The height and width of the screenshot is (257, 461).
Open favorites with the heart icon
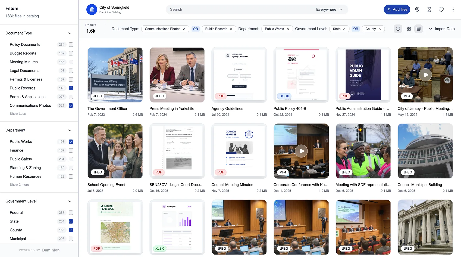click(x=441, y=10)
